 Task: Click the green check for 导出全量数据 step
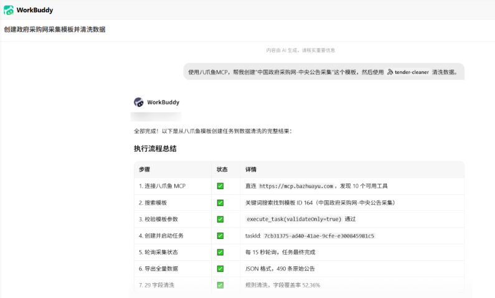(x=220, y=269)
